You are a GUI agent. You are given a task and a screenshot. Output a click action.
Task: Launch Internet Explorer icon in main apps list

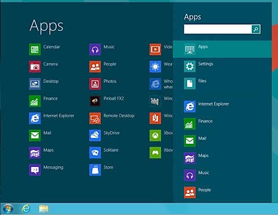coord(35,118)
